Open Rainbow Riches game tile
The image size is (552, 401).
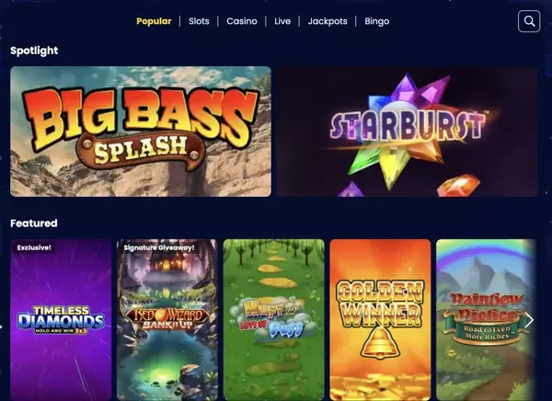click(x=486, y=320)
